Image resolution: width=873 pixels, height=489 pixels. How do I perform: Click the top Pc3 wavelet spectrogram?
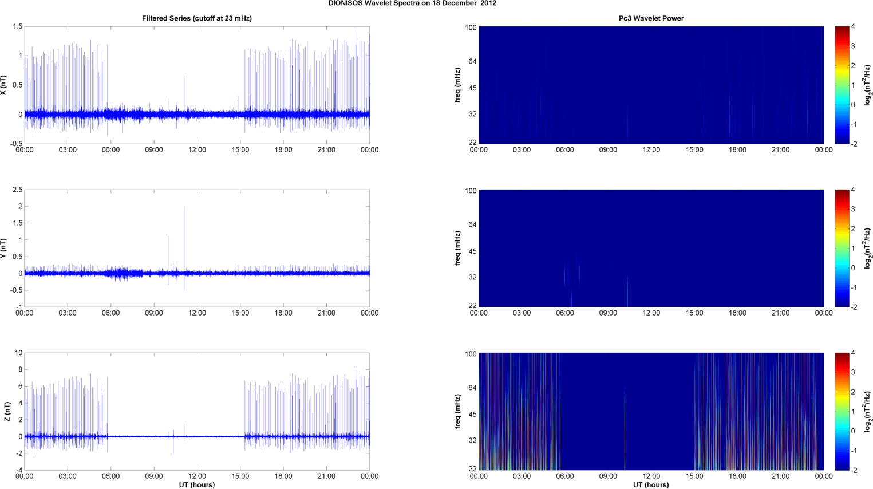pos(651,85)
